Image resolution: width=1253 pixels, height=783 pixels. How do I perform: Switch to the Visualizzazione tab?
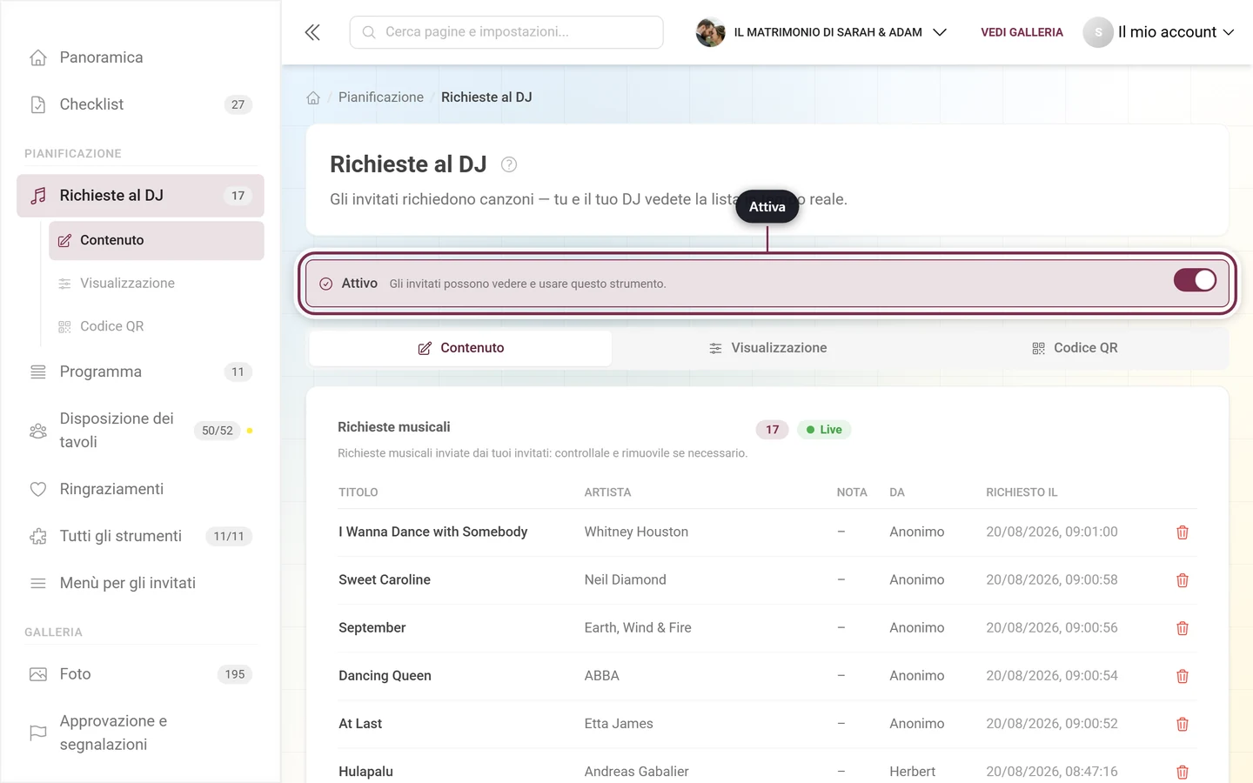767,348
